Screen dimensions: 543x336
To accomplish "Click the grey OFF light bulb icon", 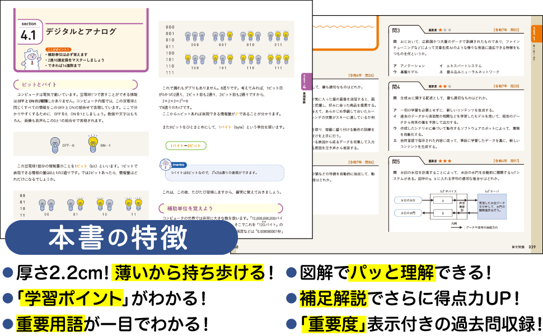I will (55, 144).
